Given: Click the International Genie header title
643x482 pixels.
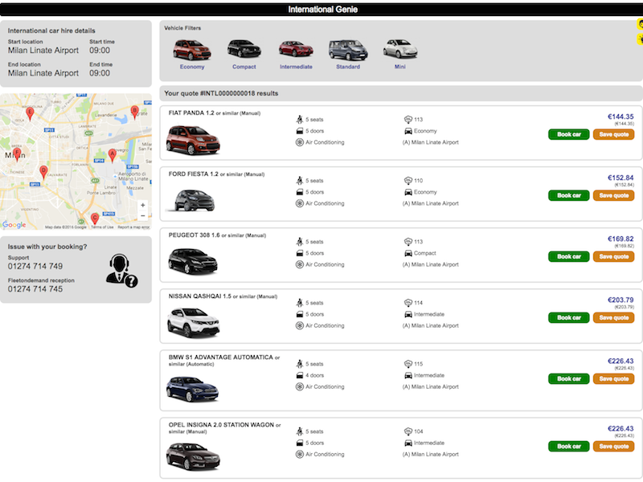Looking at the screenshot, I should click(323, 10).
